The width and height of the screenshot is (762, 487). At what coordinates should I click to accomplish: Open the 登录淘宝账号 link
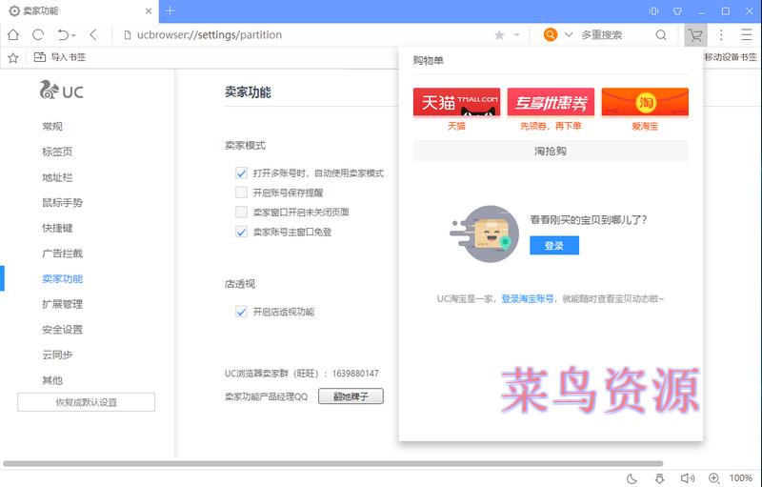click(528, 299)
